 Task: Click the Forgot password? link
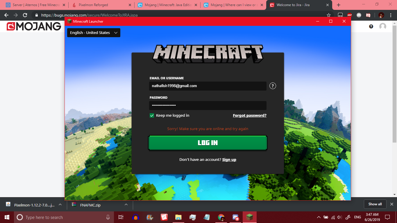(250, 116)
